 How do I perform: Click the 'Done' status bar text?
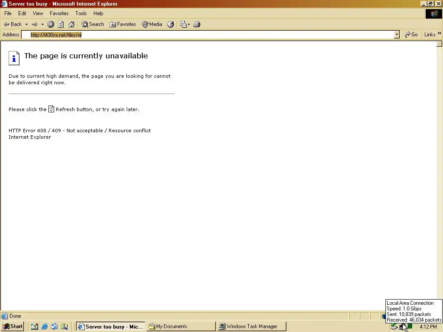click(x=15, y=316)
